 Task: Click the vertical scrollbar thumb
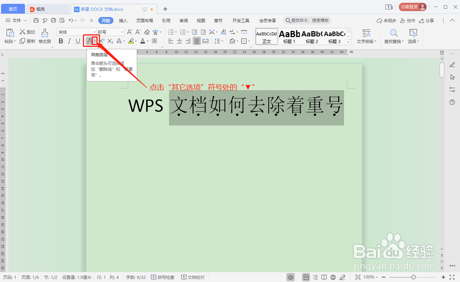coord(442,70)
